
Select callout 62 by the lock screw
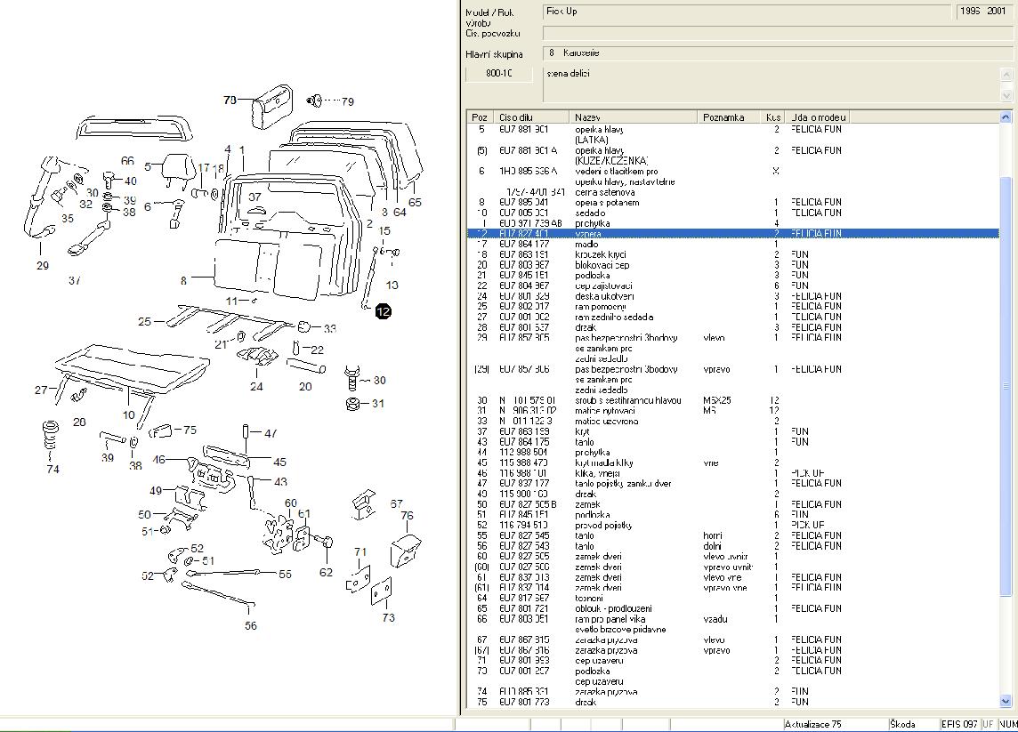coord(326,573)
